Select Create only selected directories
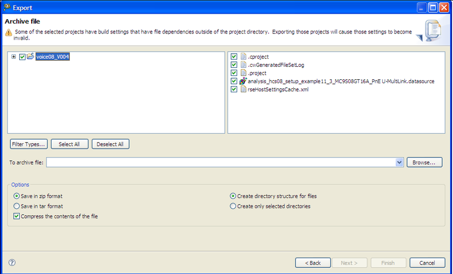This screenshot has height=274, width=453. (233, 206)
